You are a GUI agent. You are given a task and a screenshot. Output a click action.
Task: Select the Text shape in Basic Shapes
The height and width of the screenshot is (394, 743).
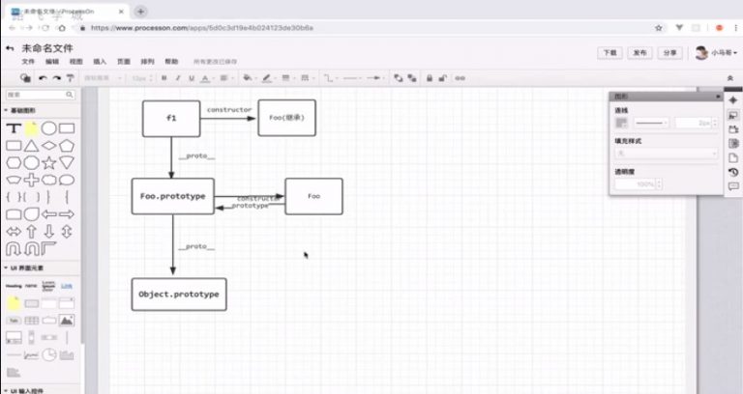[14, 128]
